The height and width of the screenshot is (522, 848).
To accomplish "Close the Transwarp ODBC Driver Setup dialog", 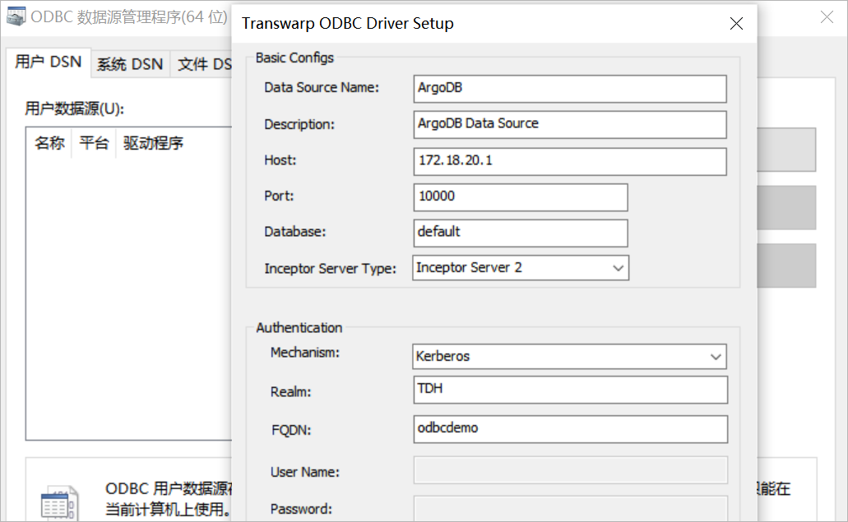I will click(736, 23).
